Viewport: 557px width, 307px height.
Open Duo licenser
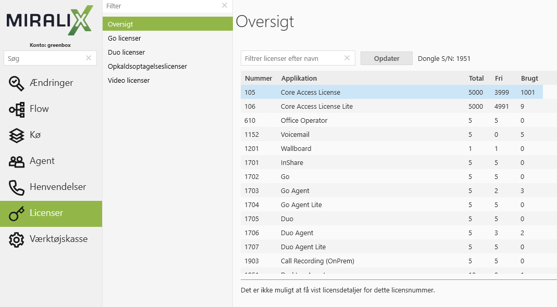click(168, 52)
